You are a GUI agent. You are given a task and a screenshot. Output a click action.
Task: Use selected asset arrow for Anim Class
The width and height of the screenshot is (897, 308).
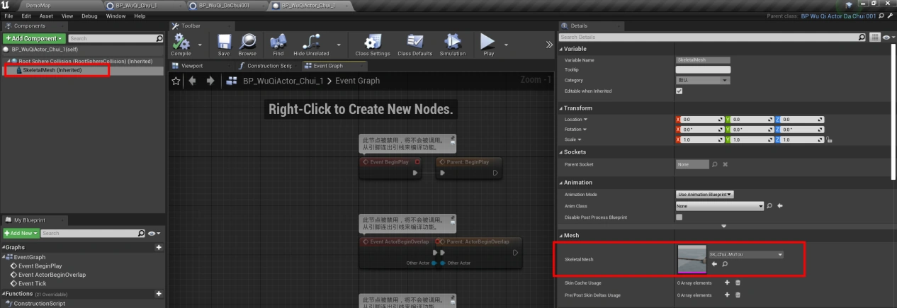pos(780,205)
